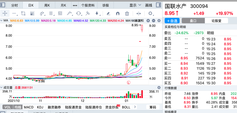This screenshot has width=237, height=113.
Task: Click the 筹码 button
Action: click(153, 107)
